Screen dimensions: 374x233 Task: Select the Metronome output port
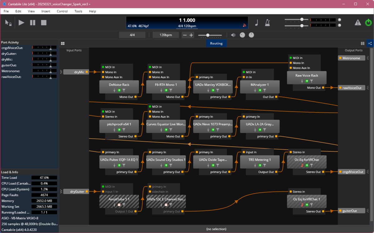click(x=352, y=58)
